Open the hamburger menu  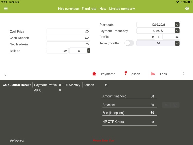[6, 9]
